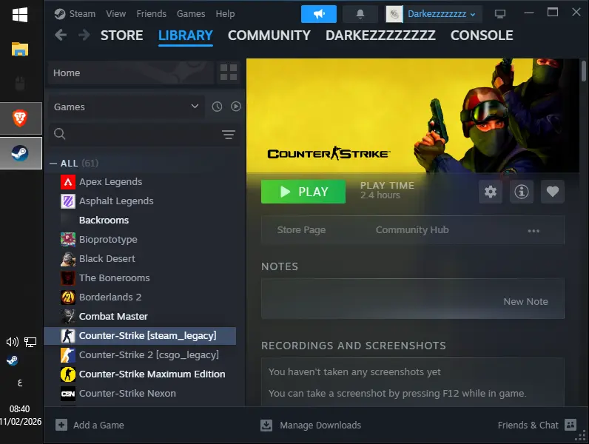589x444 pixels.
Task: Select Asphalt Legends in the list
Action: 140,201
